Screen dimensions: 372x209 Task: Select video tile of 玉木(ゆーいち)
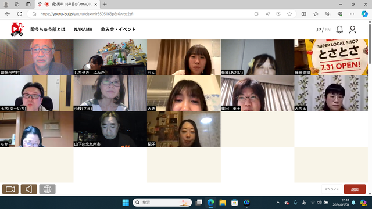click(37, 93)
